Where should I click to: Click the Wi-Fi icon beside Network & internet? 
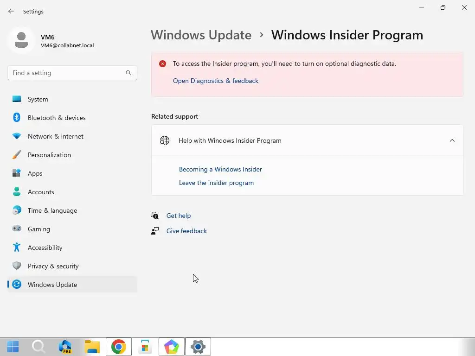(17, 136)
